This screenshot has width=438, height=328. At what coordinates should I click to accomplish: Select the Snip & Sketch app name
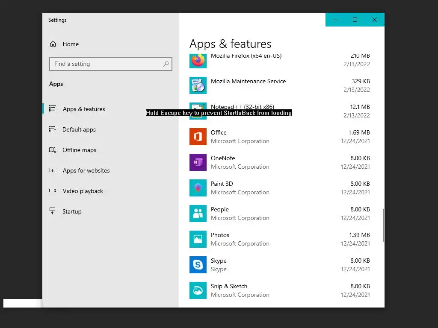229,287
